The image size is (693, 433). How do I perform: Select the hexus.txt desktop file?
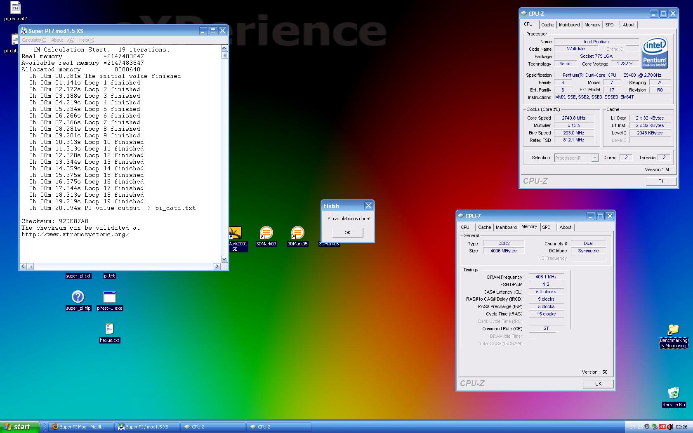(109, 333)
